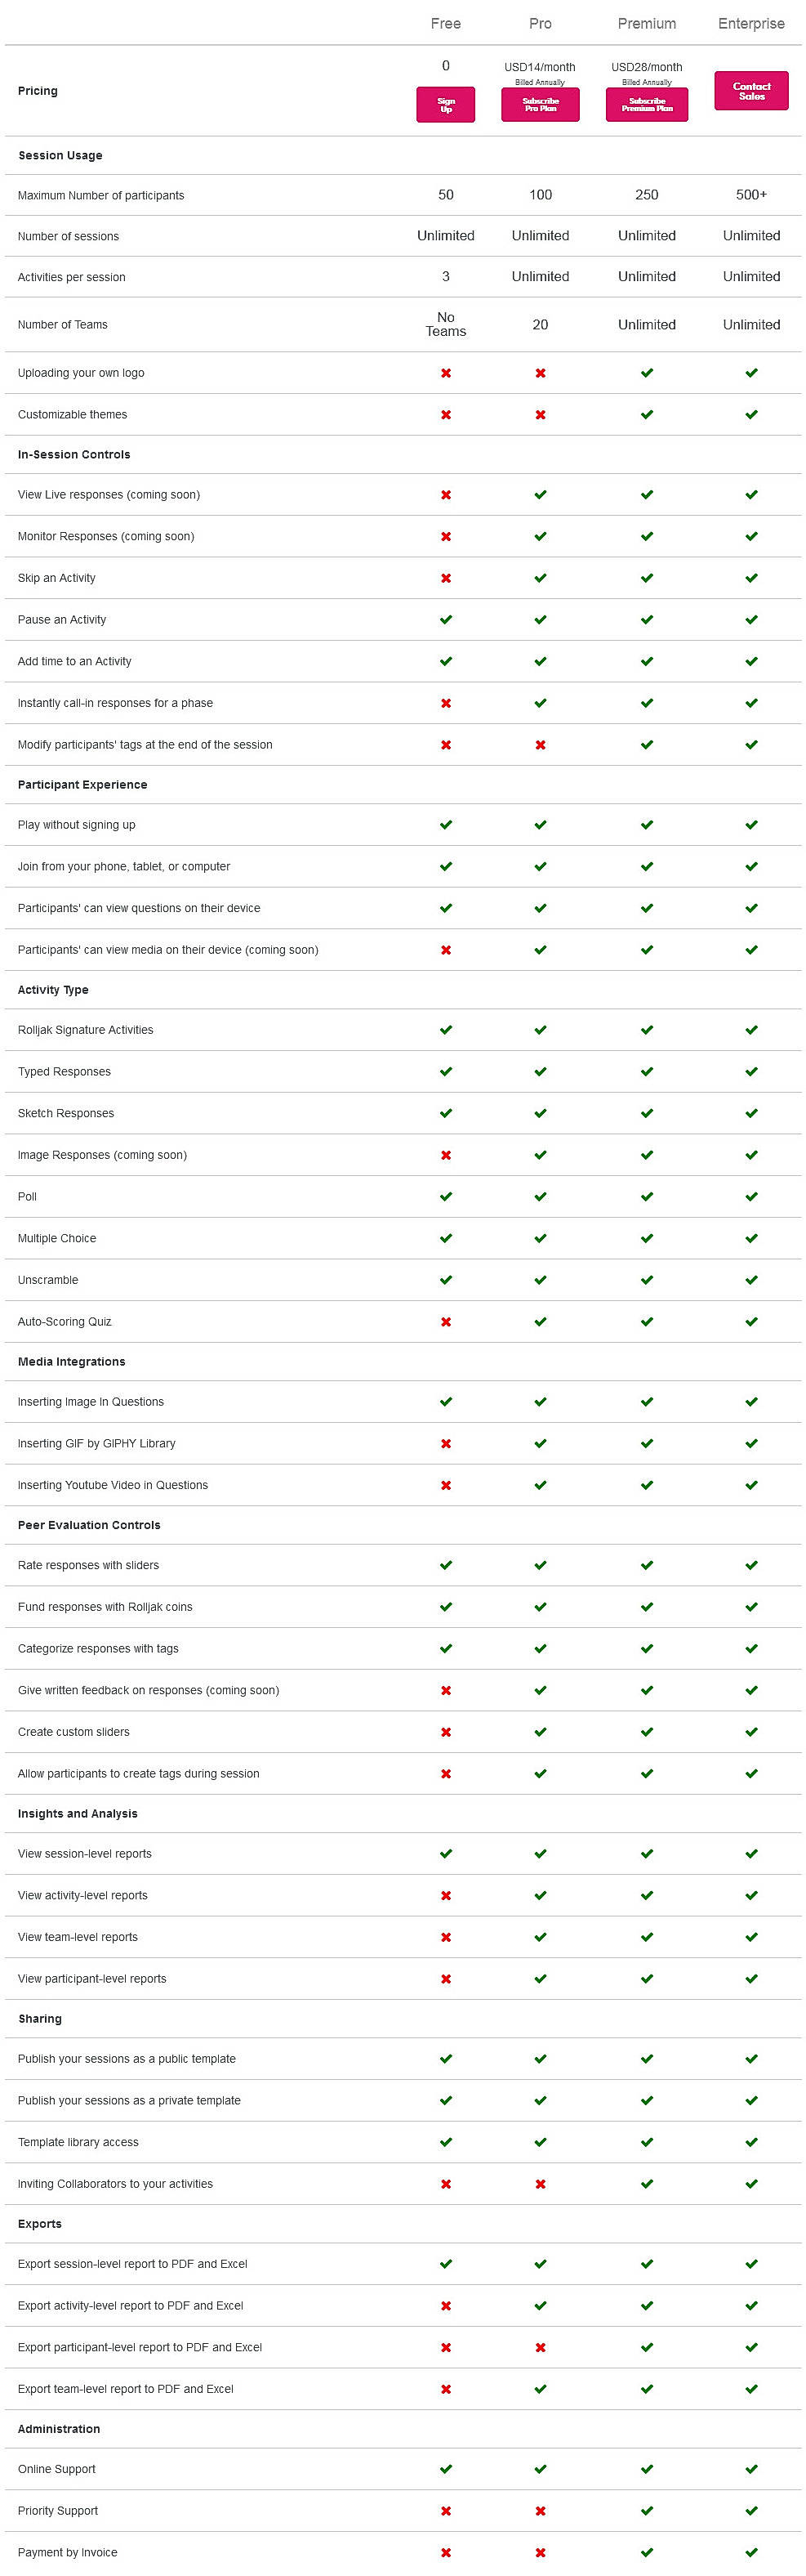Screen dimensions: 806x2576
Task: Select the Premium checkmark for Inviting Collaborators
Action: pyautogui.click(x=646, y=2184)
